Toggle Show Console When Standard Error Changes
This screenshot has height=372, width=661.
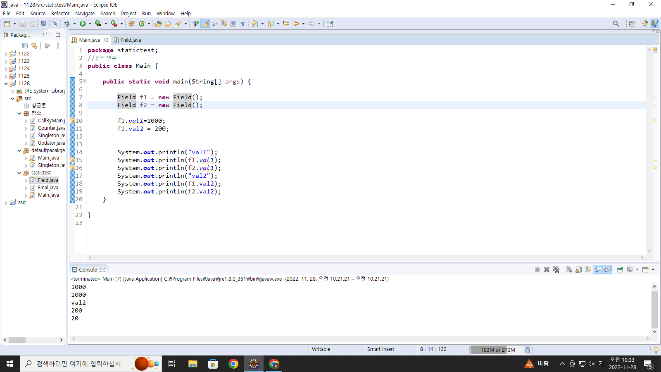(x=607, y=269)
